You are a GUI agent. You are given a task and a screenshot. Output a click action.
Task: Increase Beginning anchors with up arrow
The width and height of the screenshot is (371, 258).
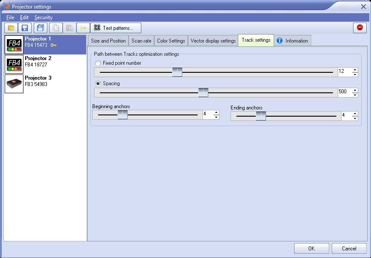(216, 112)
